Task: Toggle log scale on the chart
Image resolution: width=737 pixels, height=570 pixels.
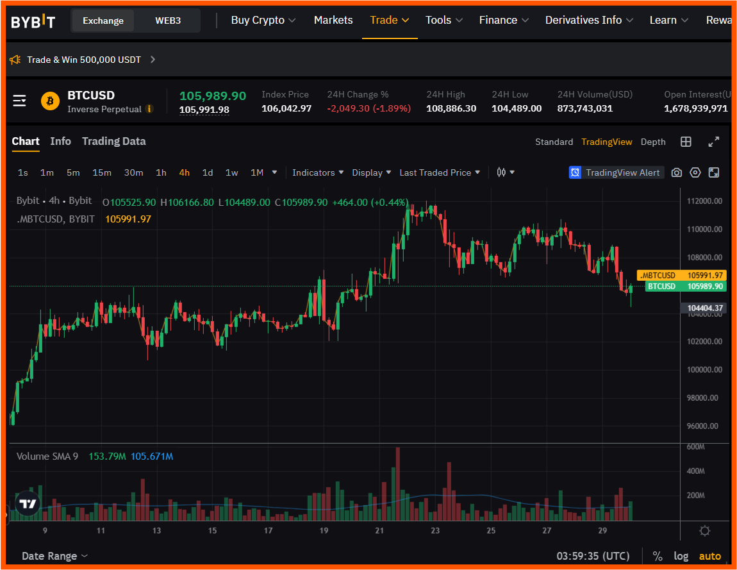Action: (681, 557)
